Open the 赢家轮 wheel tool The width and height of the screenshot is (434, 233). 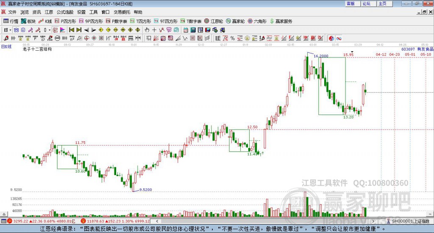click(235, 21)
